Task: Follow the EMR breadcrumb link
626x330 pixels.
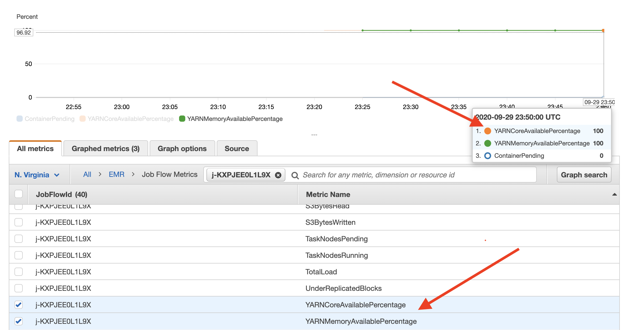Action: click(116, 175)
